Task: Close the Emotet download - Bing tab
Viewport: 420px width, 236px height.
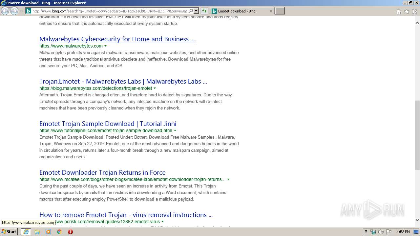Action: point(271,11)
